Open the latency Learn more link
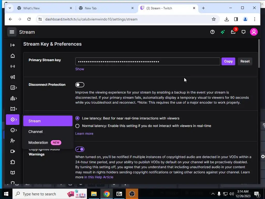This screenshot has height=199, width=265. [x=84, y=133]
